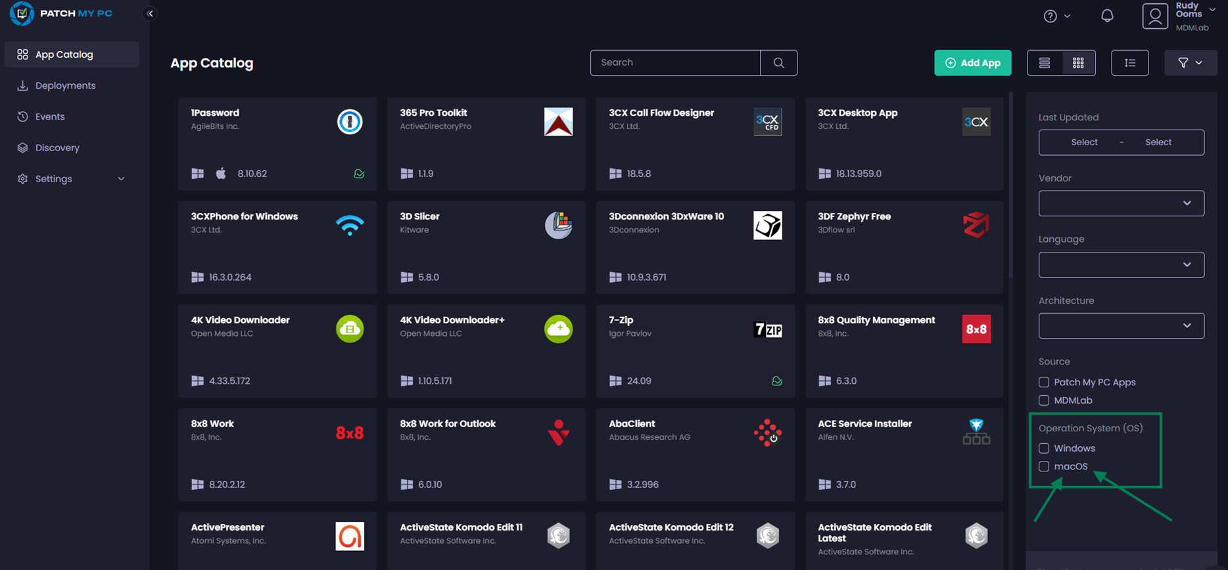
Task: Switch to list view layout
Action: pyautogui.click(x=1045, y=62)
